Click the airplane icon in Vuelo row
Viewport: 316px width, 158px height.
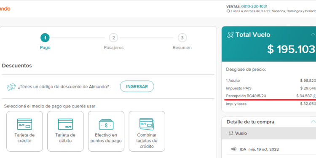tap(231, 134)
